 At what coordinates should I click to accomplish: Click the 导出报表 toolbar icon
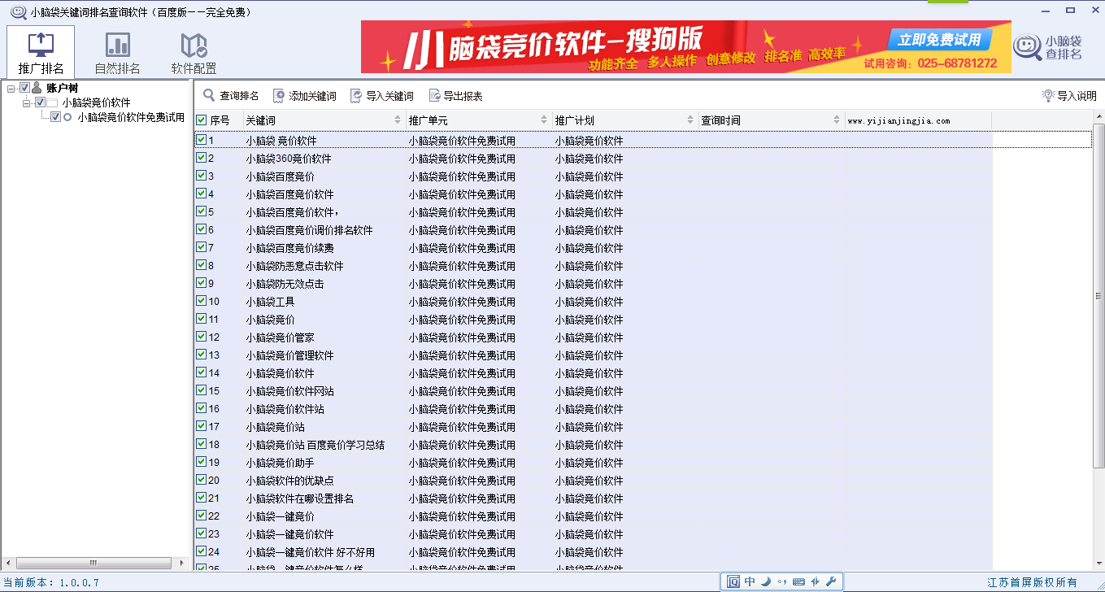tap(434, 95)
